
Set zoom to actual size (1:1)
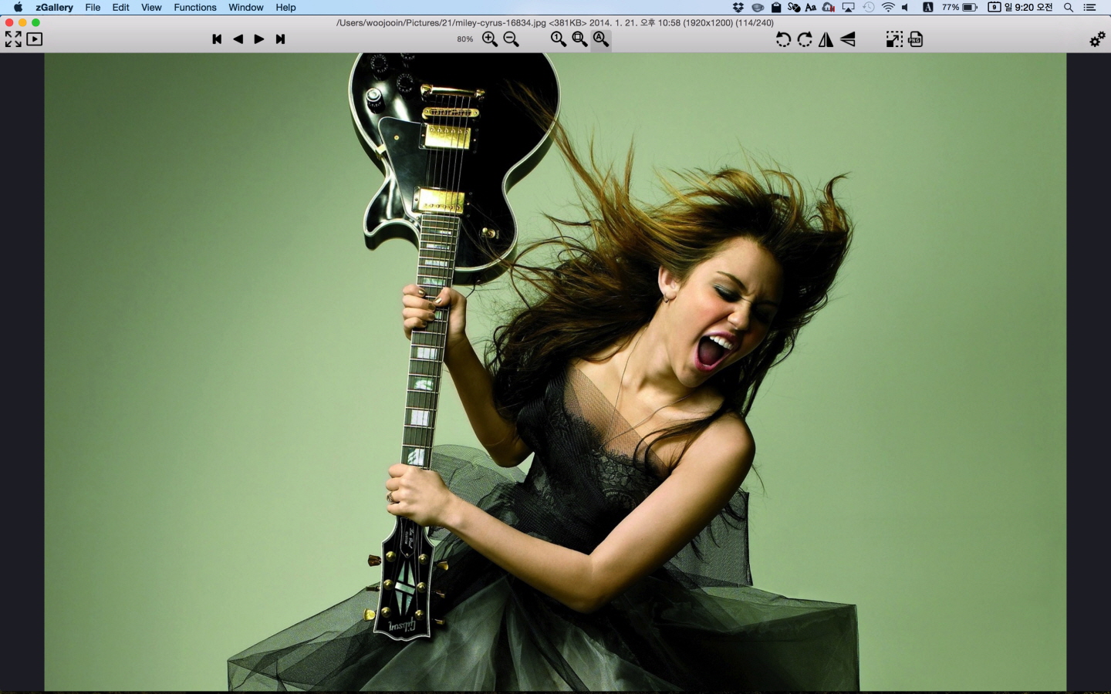pyautogui.click(x=559, y=39)
